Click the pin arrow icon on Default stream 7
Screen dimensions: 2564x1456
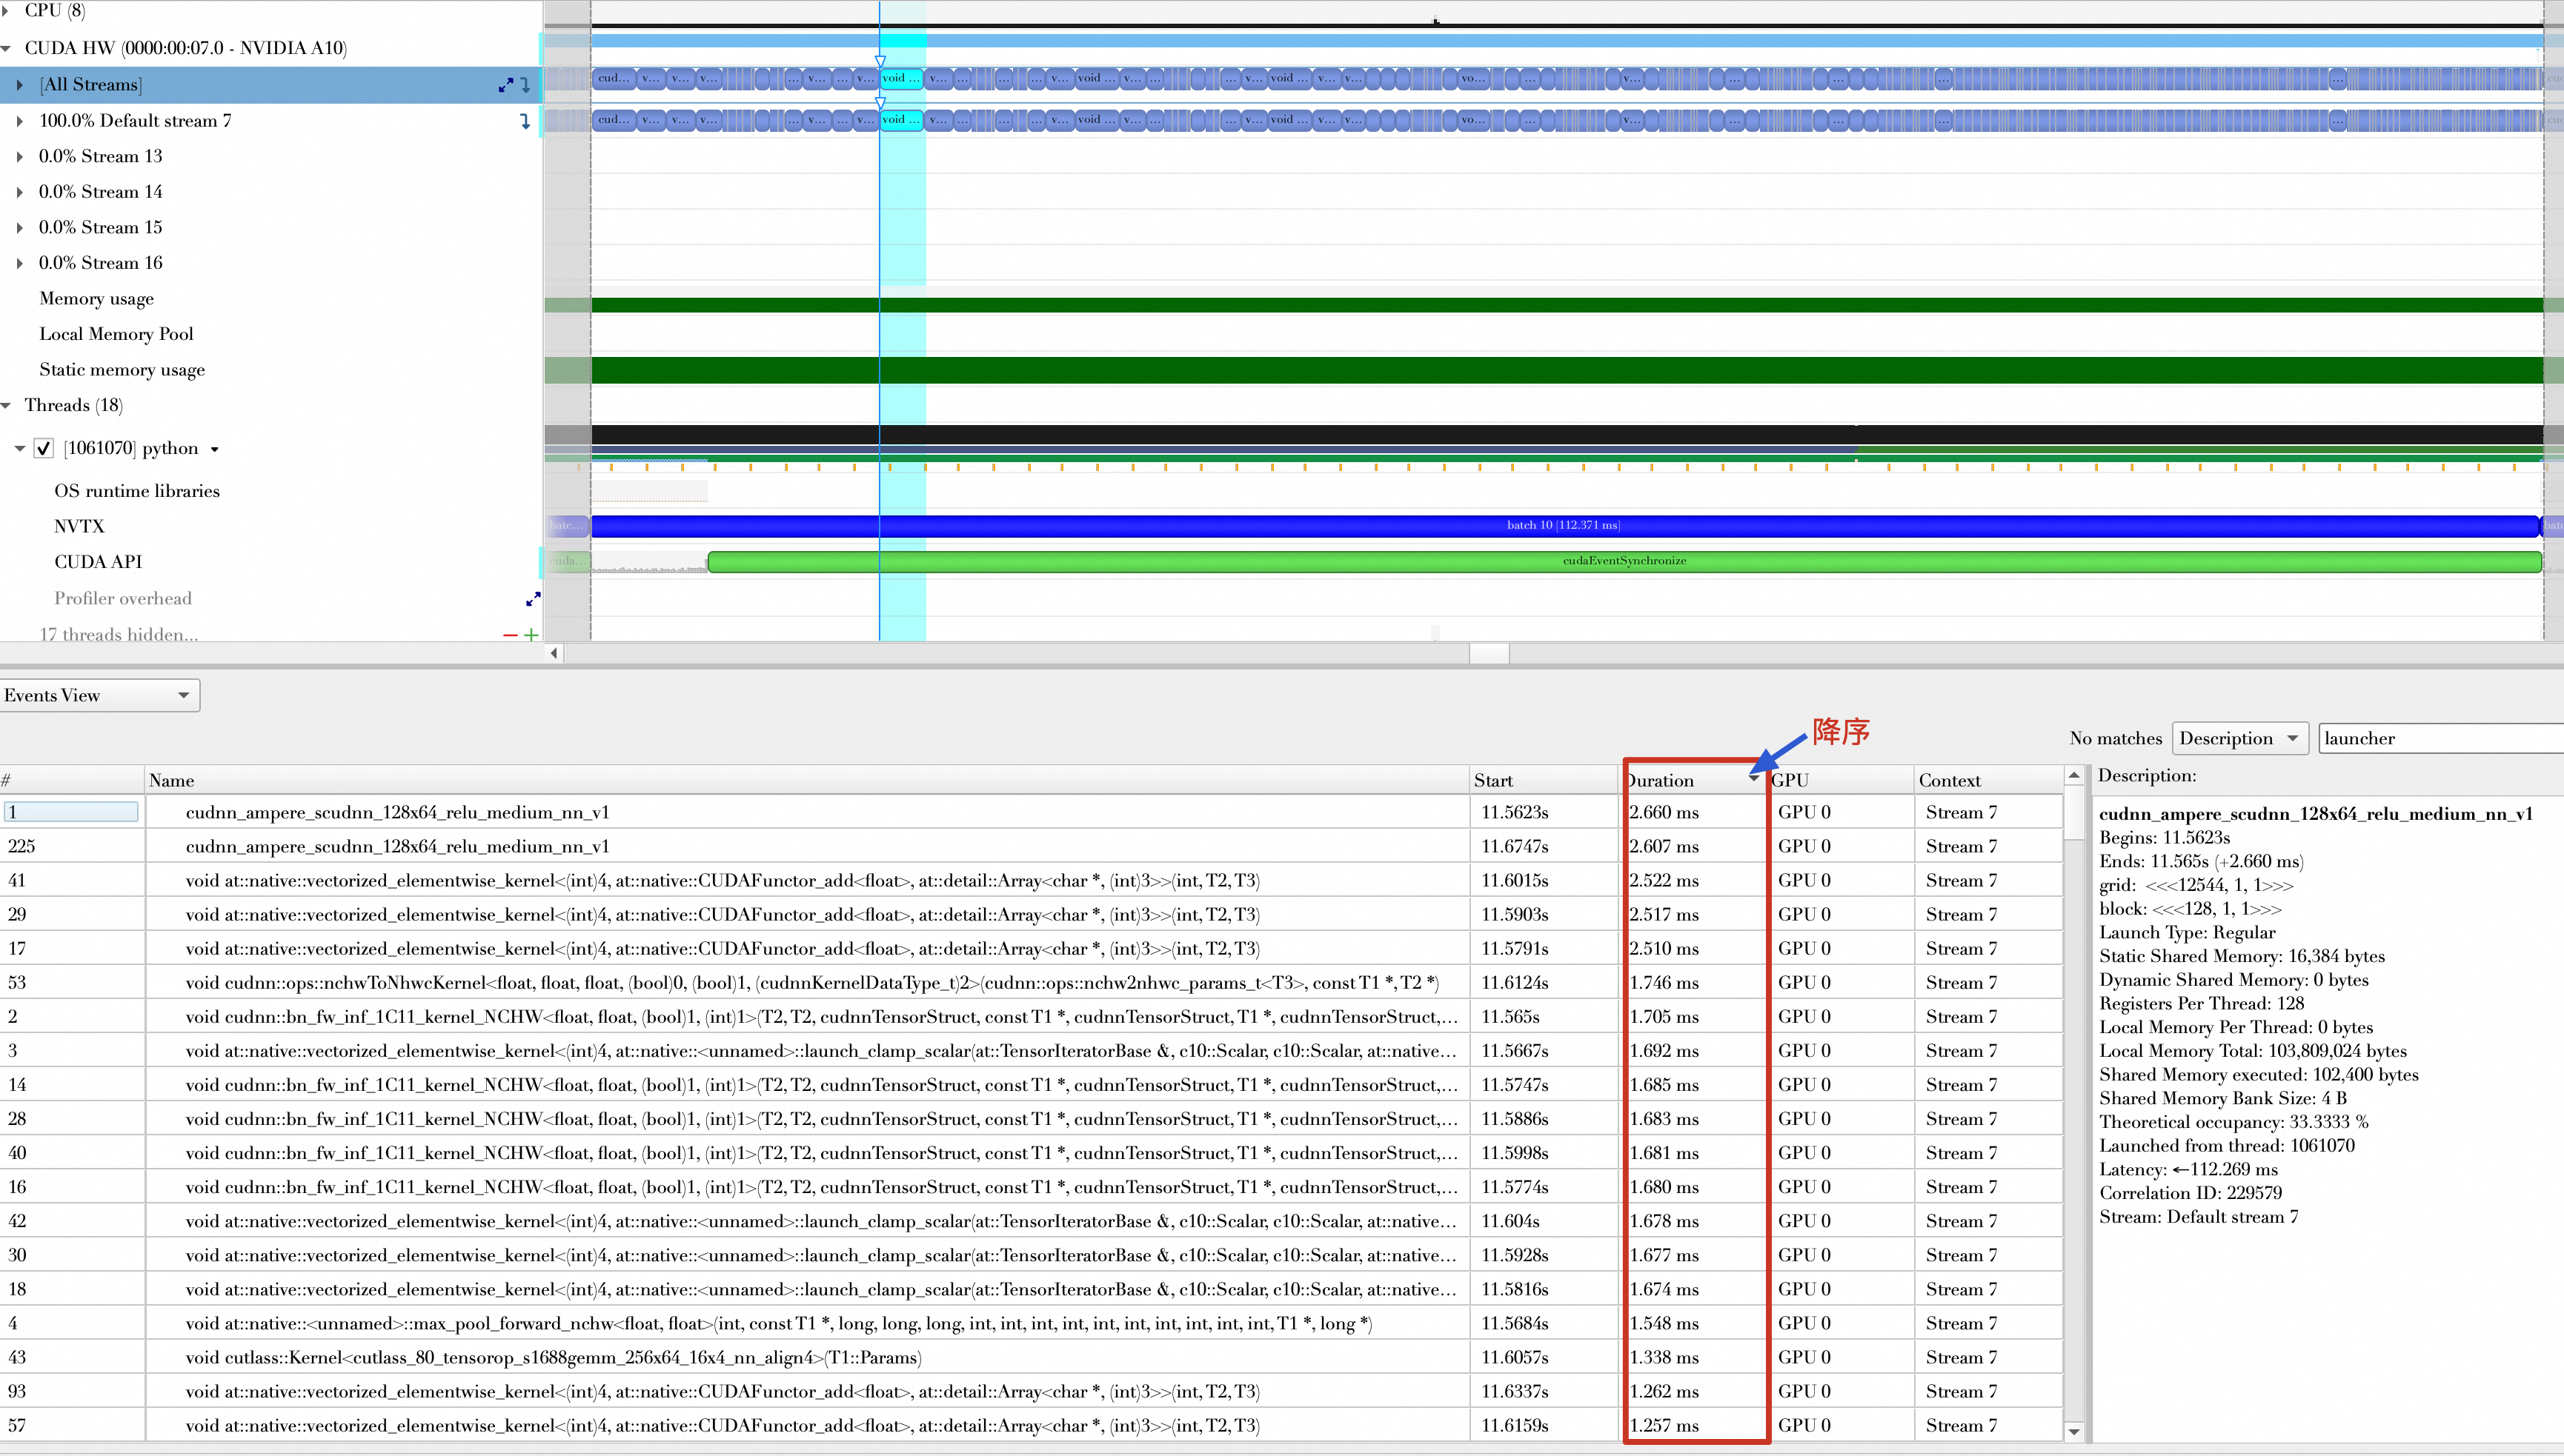click(525, 121)
